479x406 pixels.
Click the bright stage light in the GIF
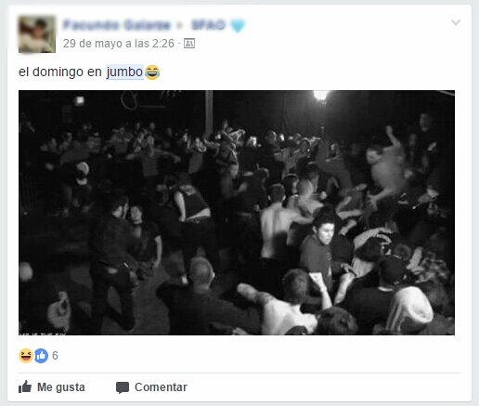coord(320,95)
